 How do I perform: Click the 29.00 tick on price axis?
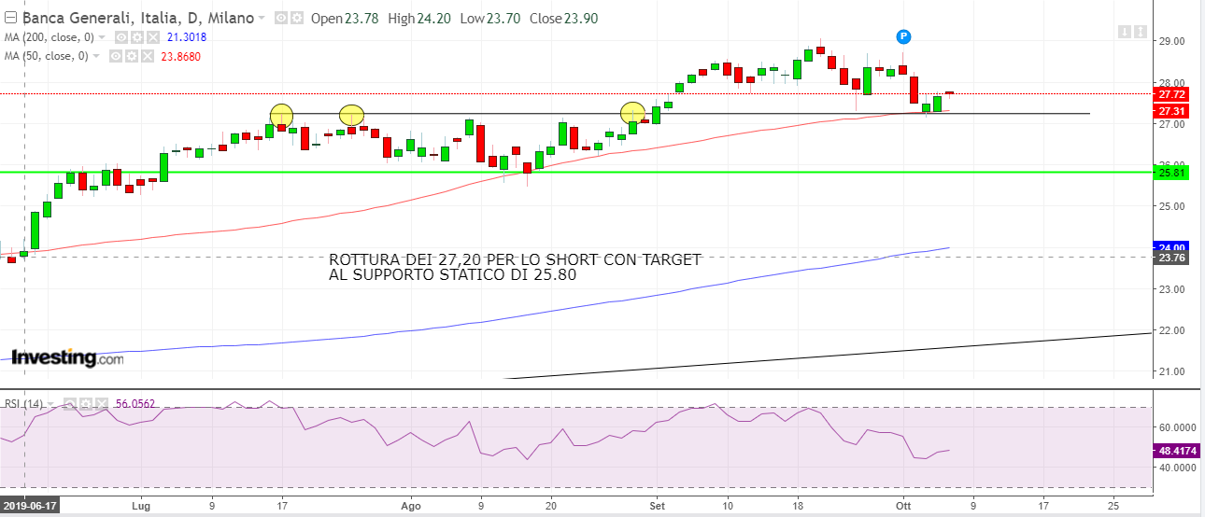(1171, 42)
